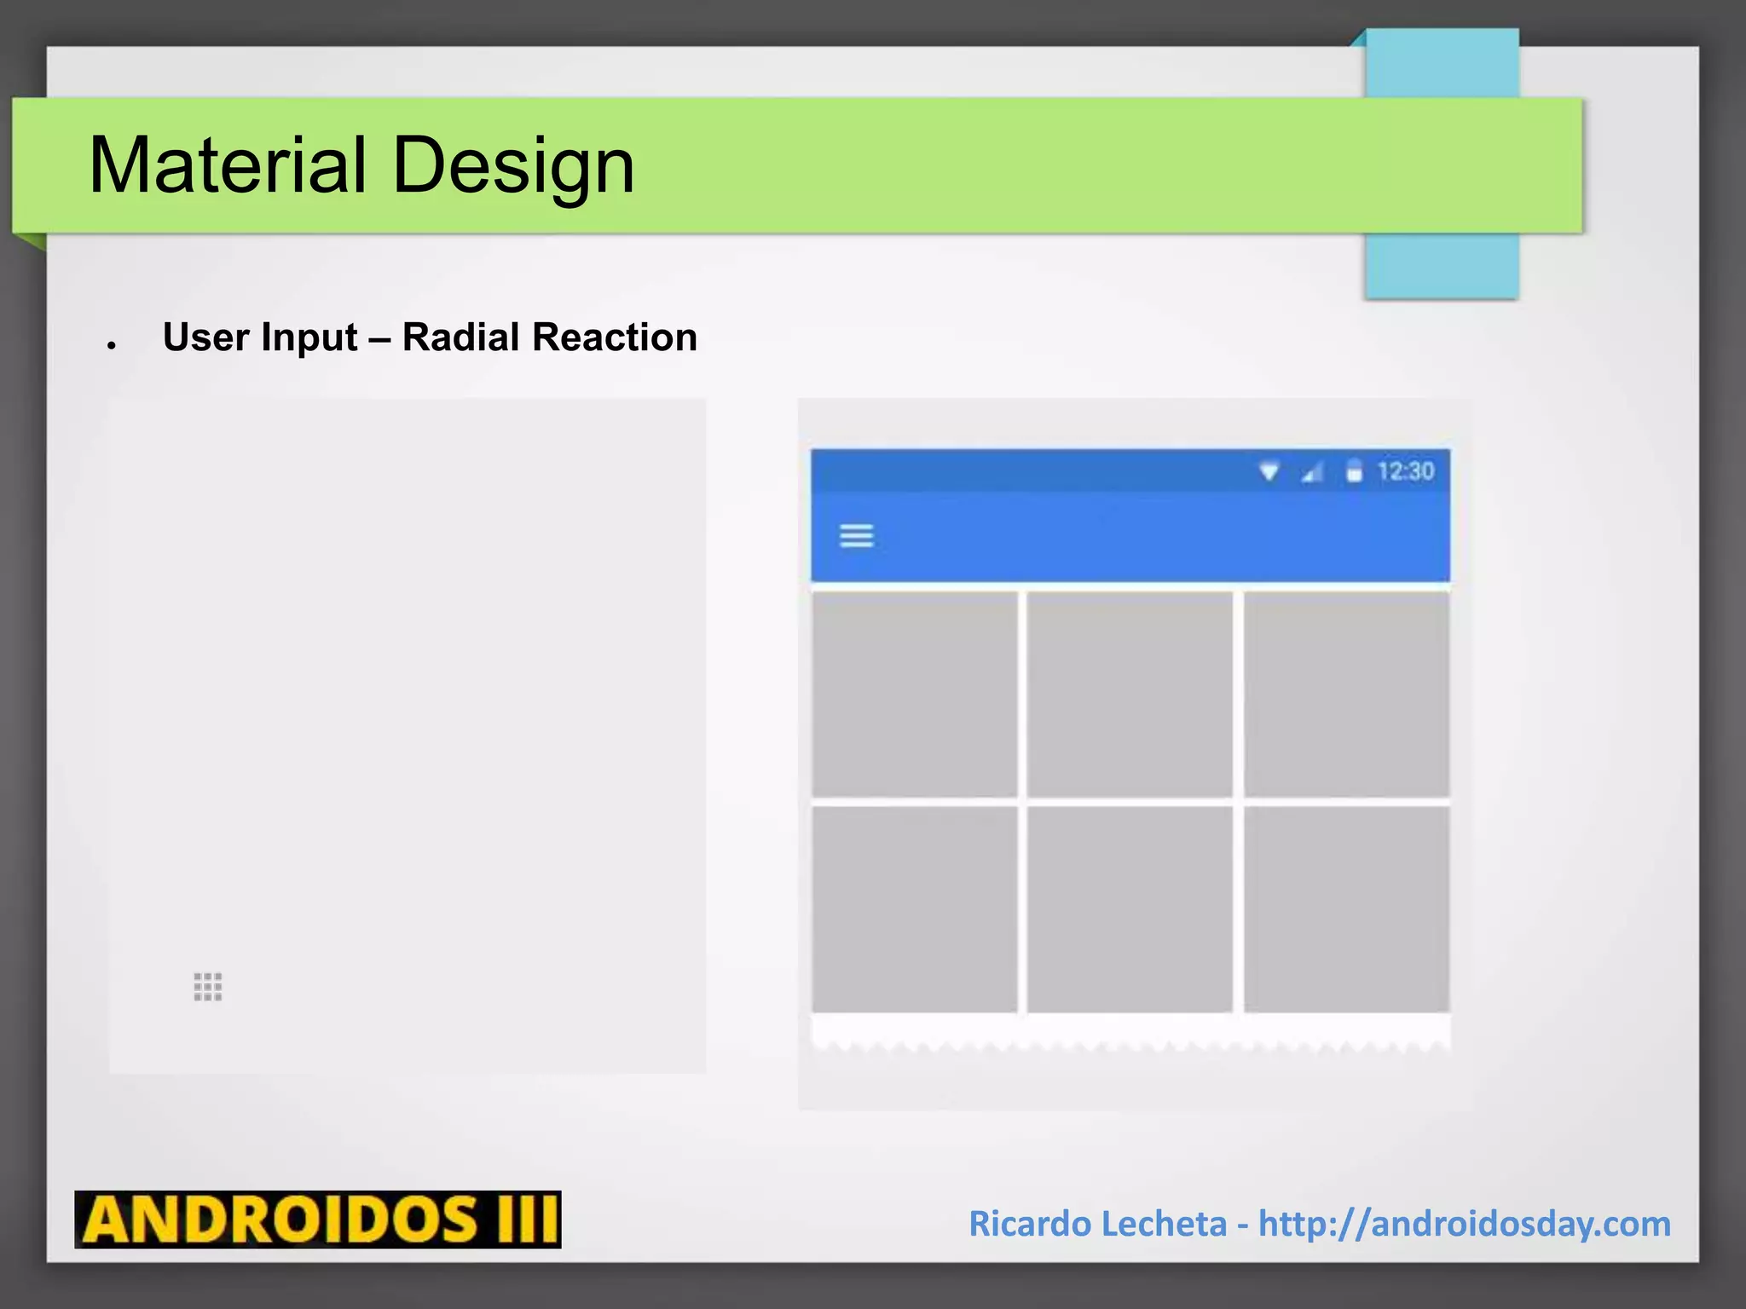Click the ANDROIDOS III logo

tap(318, 1220)
